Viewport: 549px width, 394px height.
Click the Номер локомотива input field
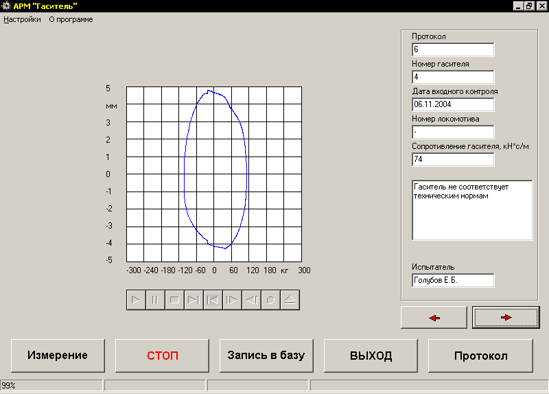coord(453,132)
